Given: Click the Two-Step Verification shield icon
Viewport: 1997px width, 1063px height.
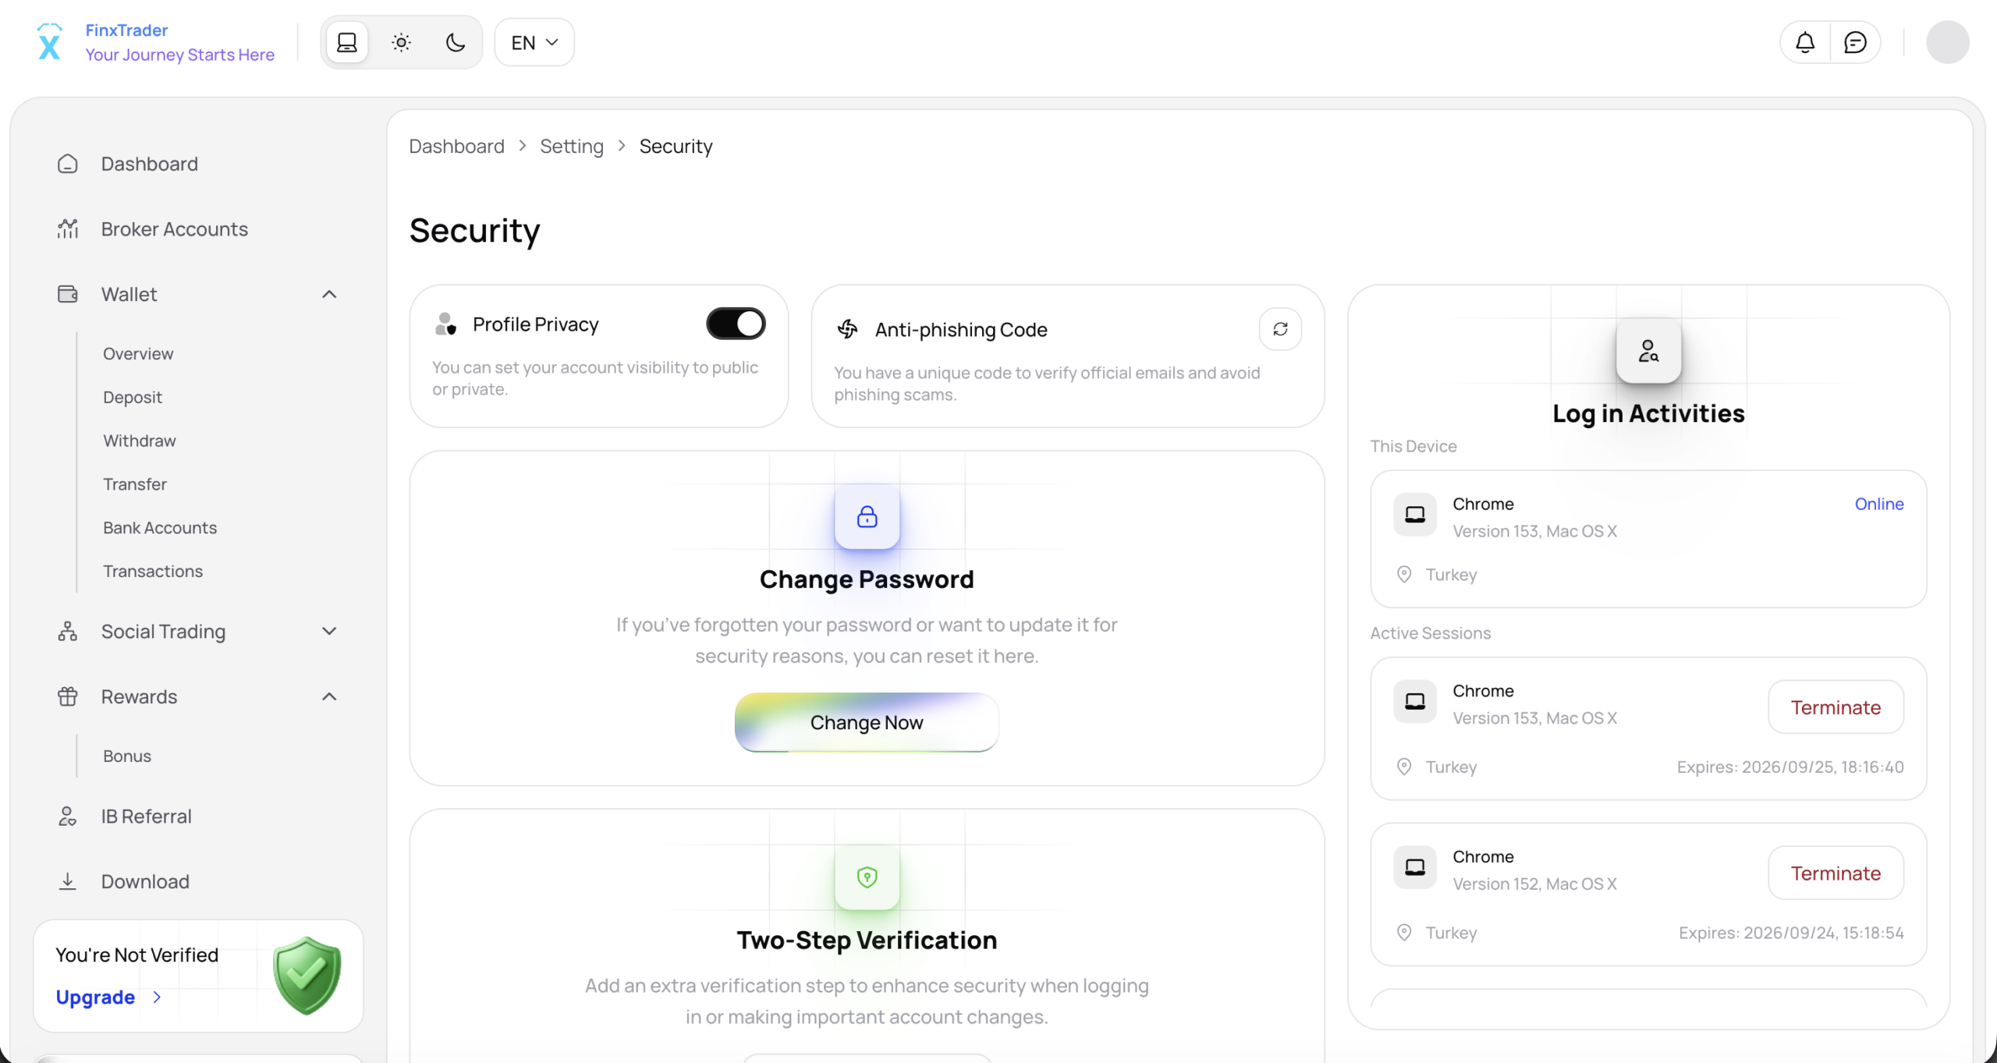Looking at the screenshot, I should pos(867,877).
